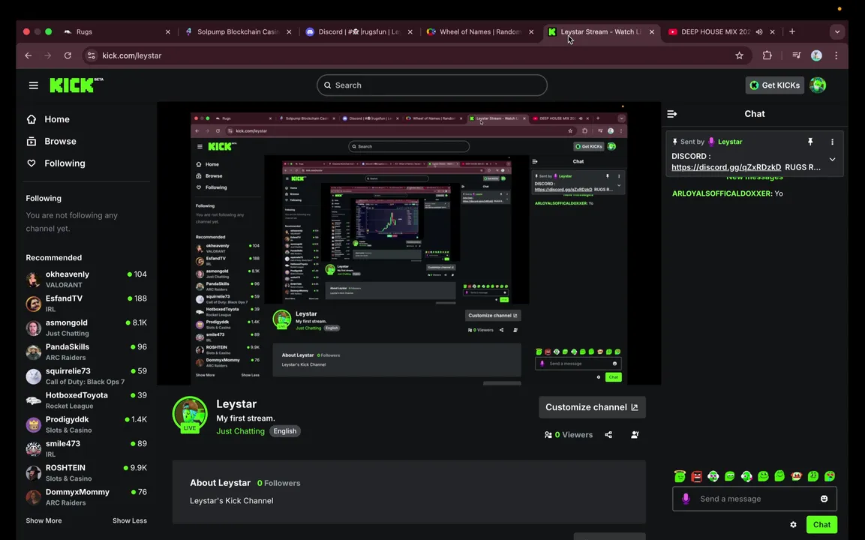This screenshot has height=540, width=865.
Task: Click the chat identity microphone badge icon
Action: [x=686, y=499]
